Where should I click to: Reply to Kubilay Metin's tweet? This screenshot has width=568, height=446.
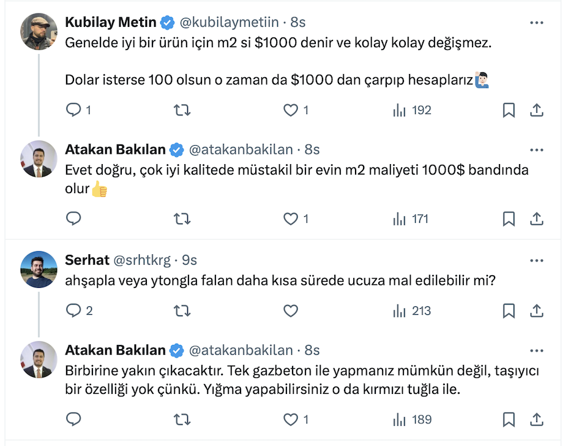74,110
